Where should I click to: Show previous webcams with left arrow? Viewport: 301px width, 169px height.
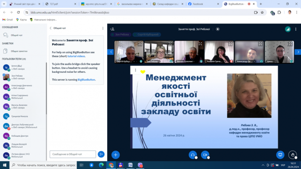(x=111, y=52)
